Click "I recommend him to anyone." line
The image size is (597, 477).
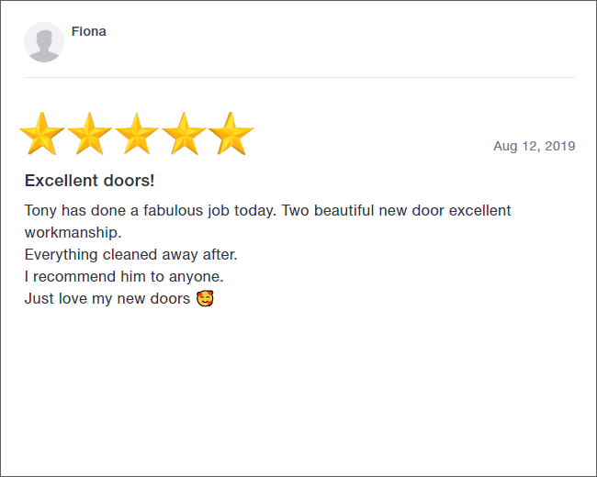click(124, 276)
